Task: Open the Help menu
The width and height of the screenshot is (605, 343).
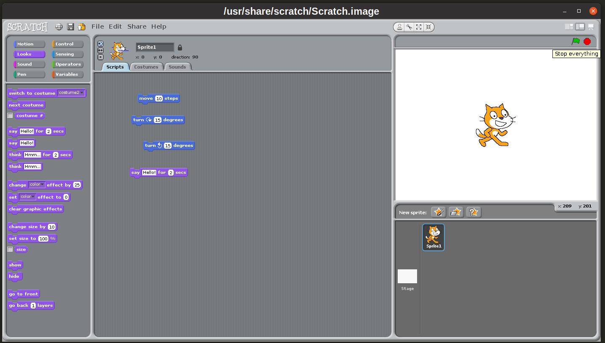Action: [159, 27]
